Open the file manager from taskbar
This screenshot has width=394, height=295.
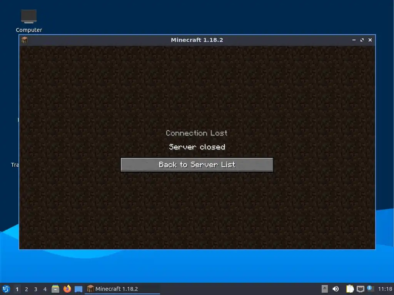[55, 289]
